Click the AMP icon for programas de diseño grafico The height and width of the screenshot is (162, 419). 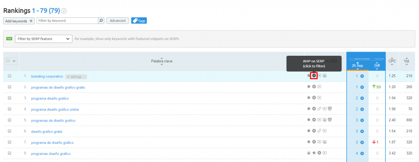click(x=314, y=120)
